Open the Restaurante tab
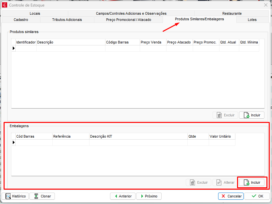This screenshot has height=204, width=272. [x=232, y=13]
